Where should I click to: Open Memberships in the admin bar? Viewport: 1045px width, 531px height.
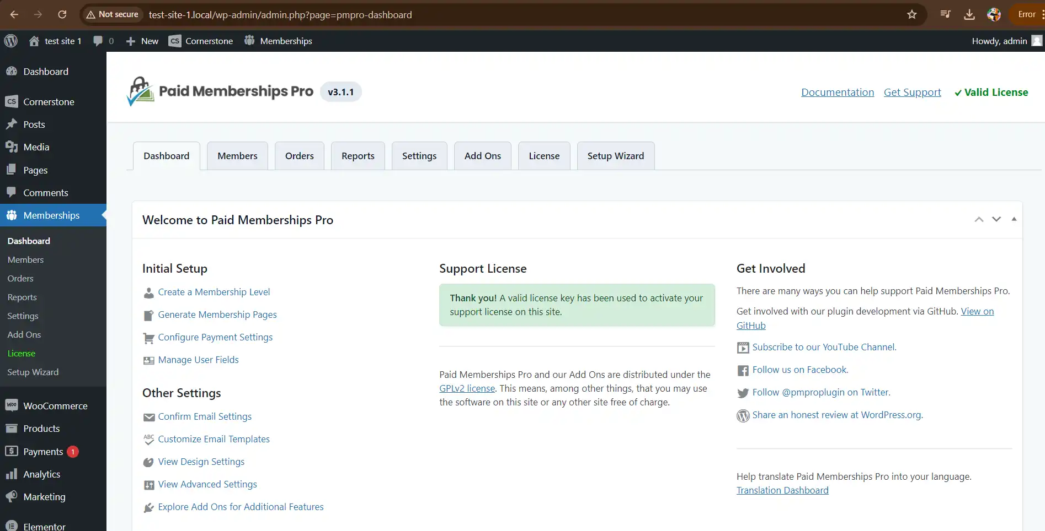pyautogui.click(x=278, y=41)
